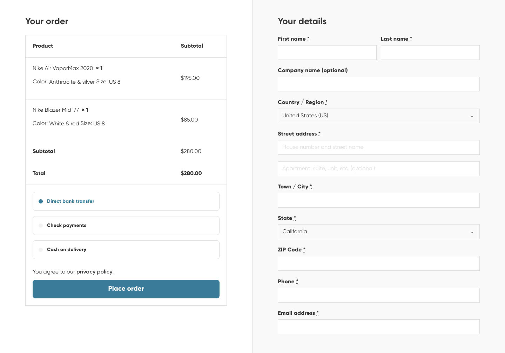This screenshot has height=353, width=505.
Task: Click the Phone number input
Action: coord(378,295)
